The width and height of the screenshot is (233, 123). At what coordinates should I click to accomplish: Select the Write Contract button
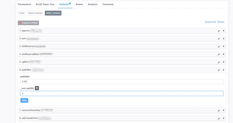click(53, 13)
